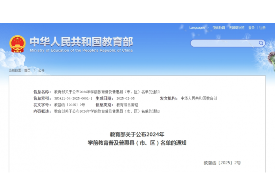
Task: Click the search magnifier icon
Action: point(261,43)
